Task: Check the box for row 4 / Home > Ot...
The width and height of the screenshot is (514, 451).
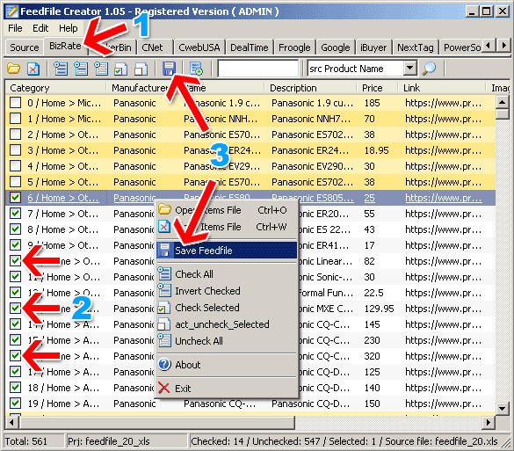Action: point(15,166)
